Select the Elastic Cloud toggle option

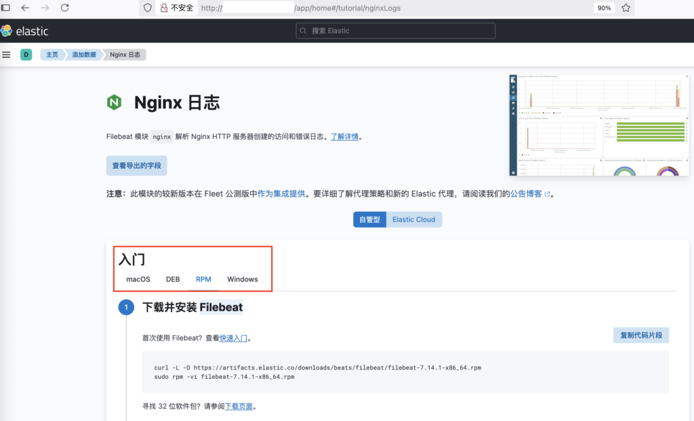tap(414, 219)
